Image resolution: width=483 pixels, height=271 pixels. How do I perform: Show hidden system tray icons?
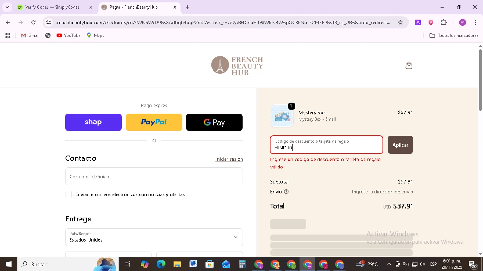(x=389, y=264)
